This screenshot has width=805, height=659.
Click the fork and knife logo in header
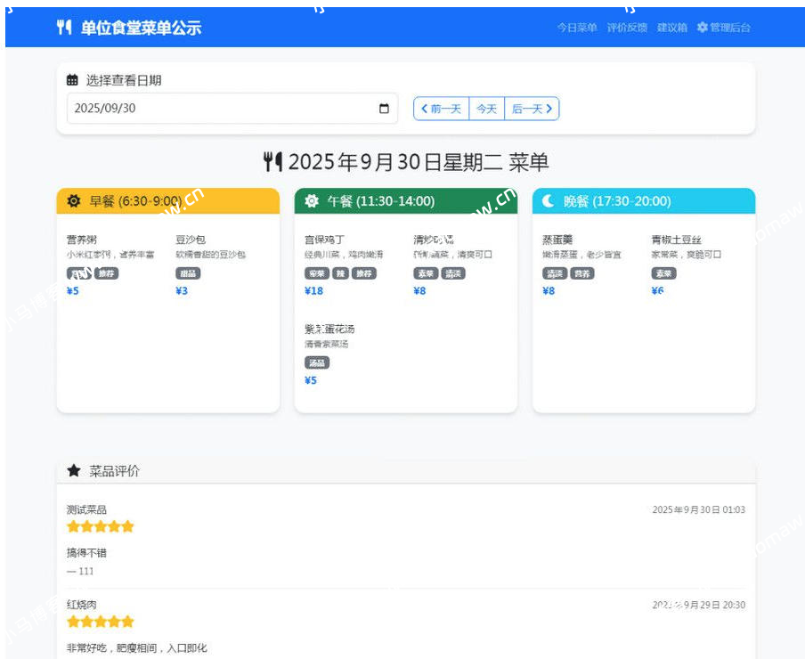pyautogui.click(x=64, y=28)
